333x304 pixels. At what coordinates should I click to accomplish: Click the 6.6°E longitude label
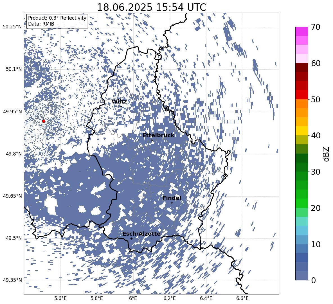pos(242,298)
